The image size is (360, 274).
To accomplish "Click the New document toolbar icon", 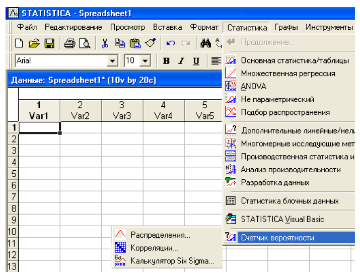I will (x=19, y=43).
